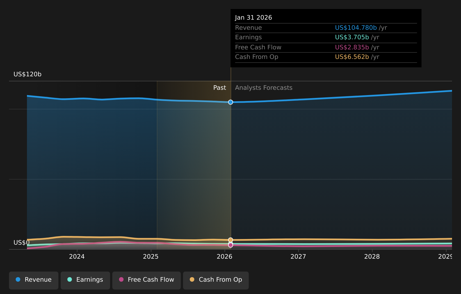This screenshot has height=294, width=461.
Task: Click the Cash From Op legend dot icon
Action: click(192, 279)
